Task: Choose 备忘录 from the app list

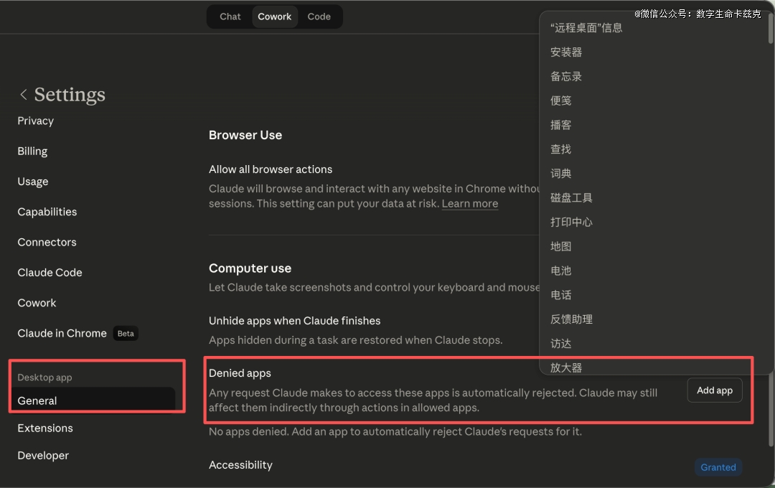Action: 566,76
